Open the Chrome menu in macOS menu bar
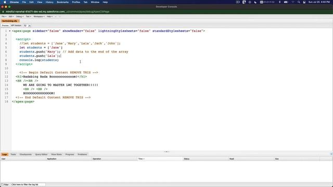Screen dimensions: 333x187 click(14, 2)
